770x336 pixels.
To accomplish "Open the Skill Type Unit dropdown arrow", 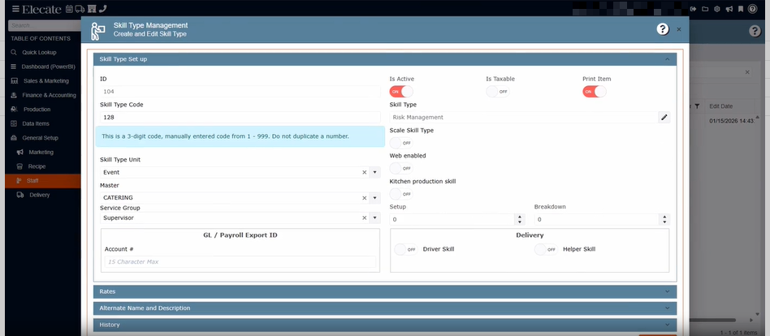I will pyautogui.click(x=374, y=172).
